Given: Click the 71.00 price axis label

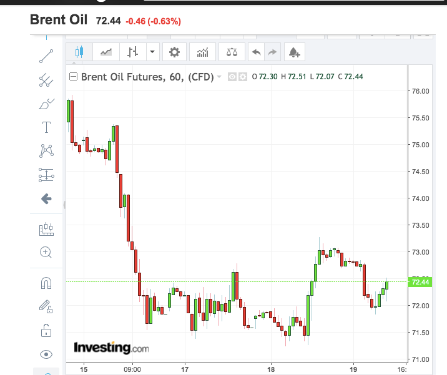Looking at the screenshot, I should 421,359.
